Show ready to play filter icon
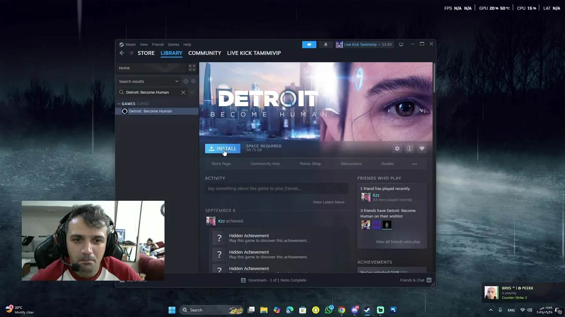565x317 pixels. point(193,81)
